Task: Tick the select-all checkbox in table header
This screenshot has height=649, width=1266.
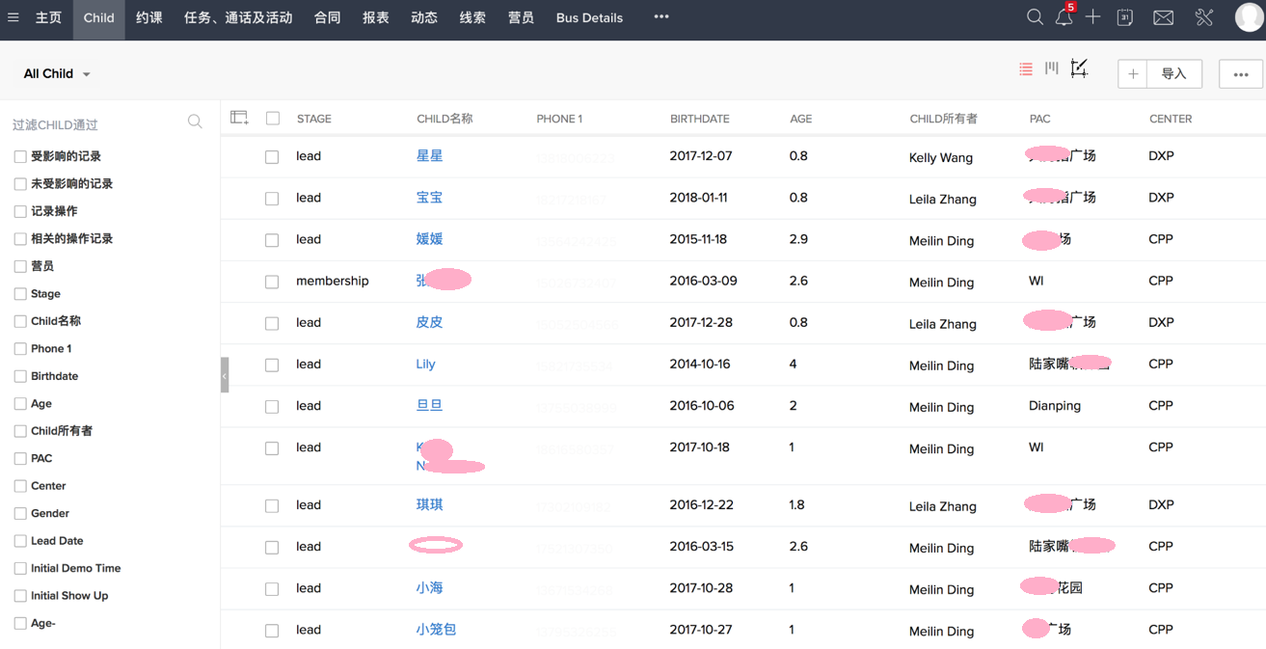Action: point(273,119)
